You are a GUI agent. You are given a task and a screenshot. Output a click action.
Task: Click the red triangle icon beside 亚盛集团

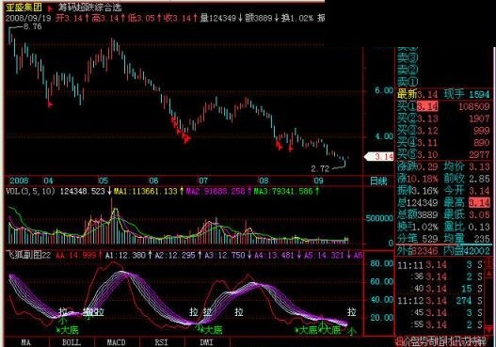coord(50,8)
